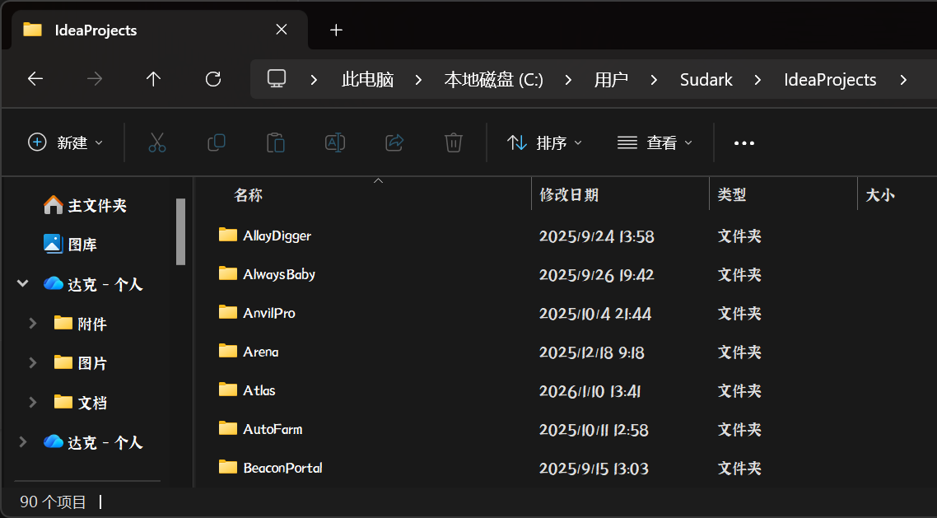Click the Delete trash can icon
The width and height of the screenshot is (937, 518).
pos(454,142)
